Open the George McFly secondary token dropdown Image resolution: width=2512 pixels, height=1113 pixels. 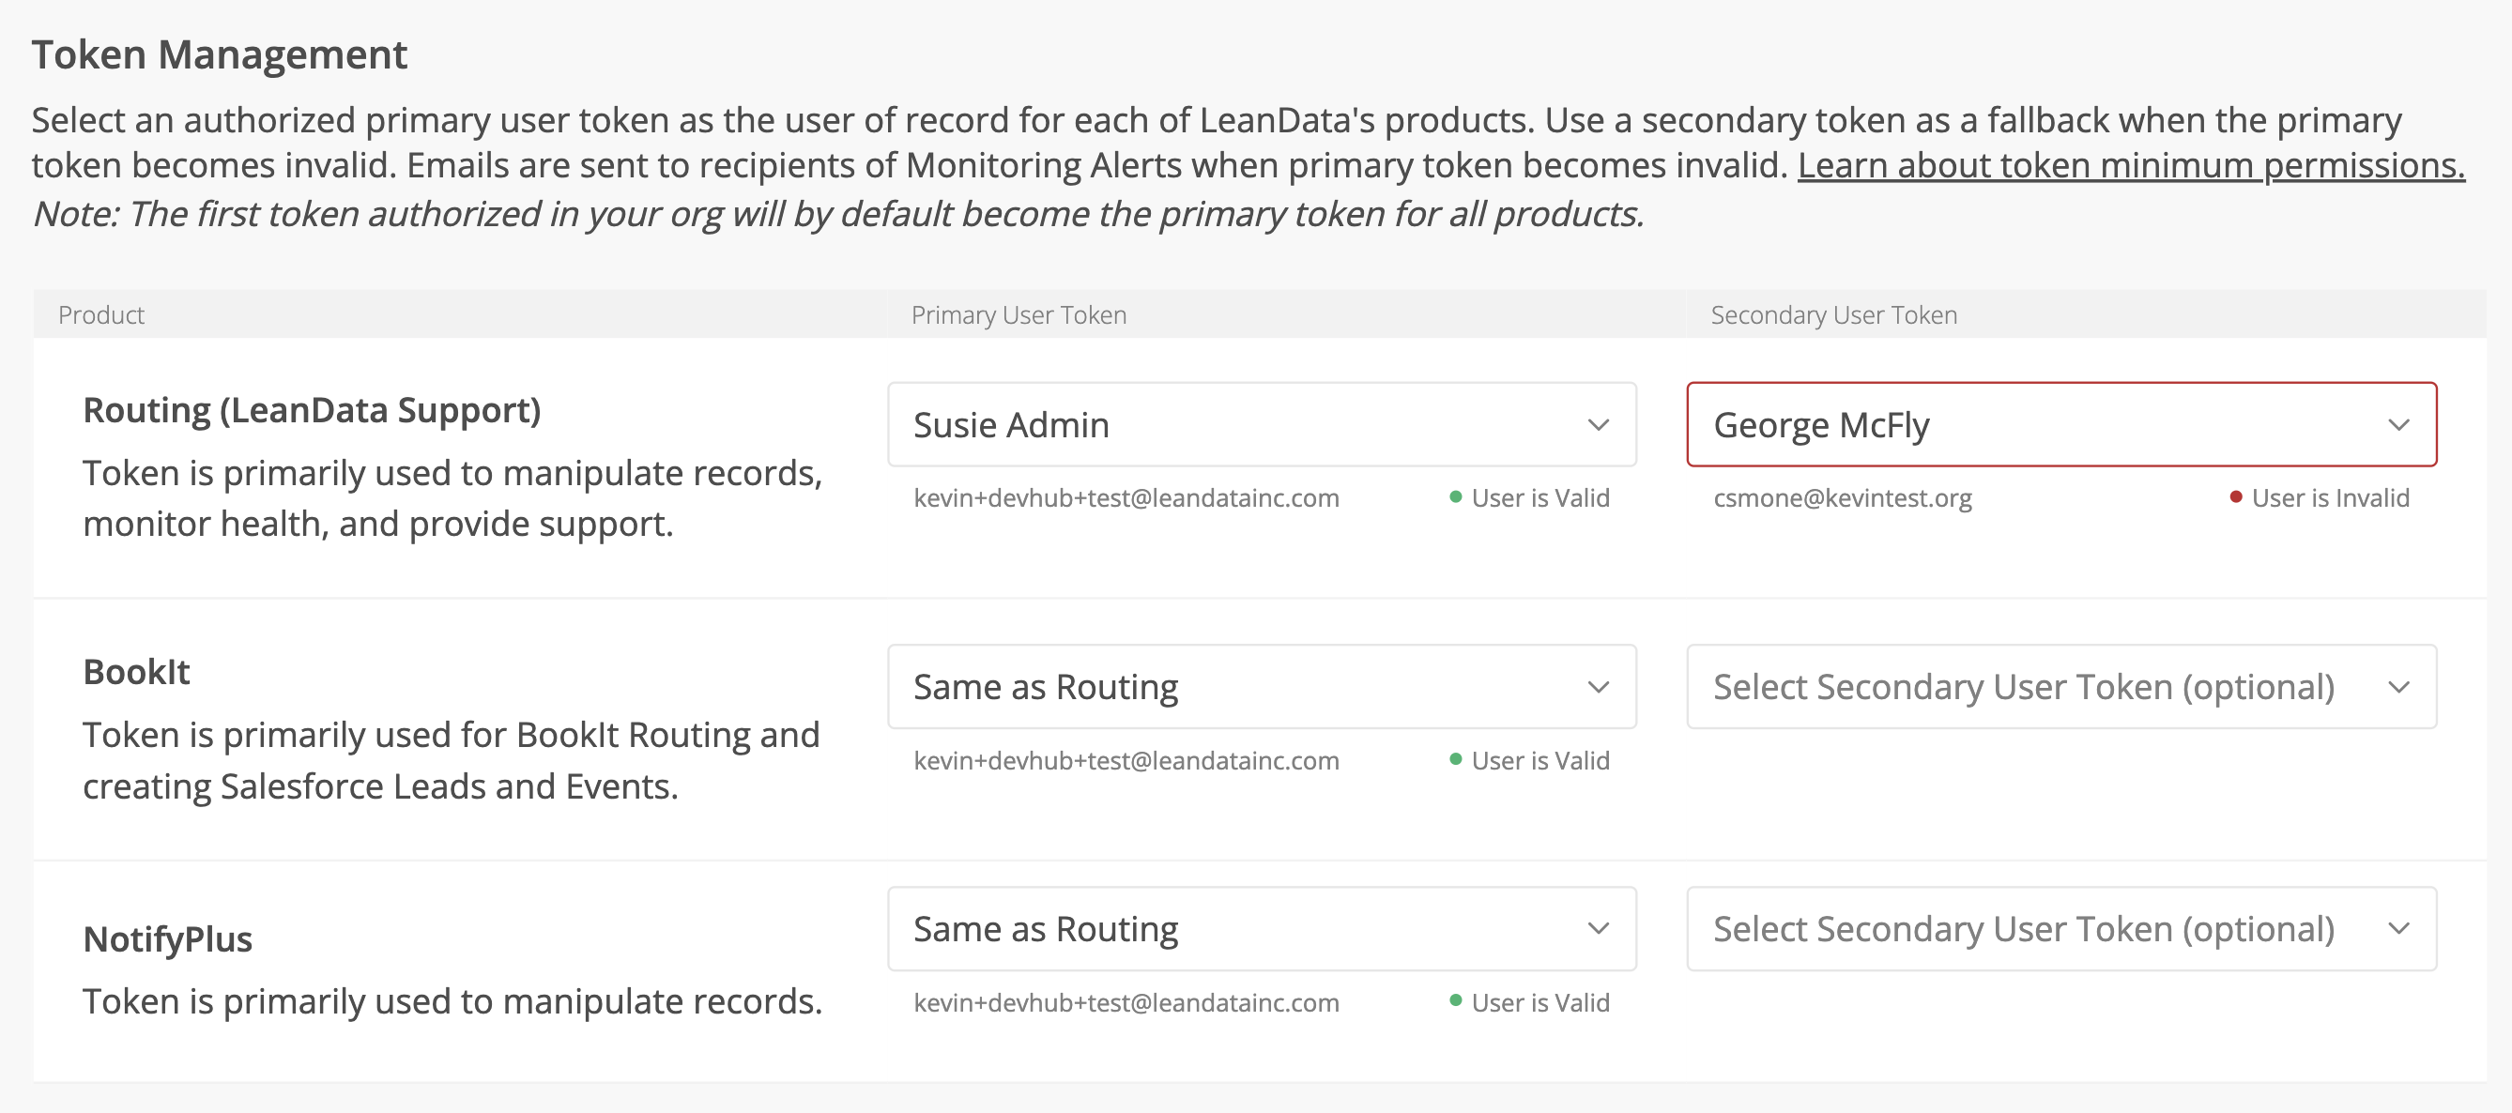pyautogui.click(x=2061, y=424)
